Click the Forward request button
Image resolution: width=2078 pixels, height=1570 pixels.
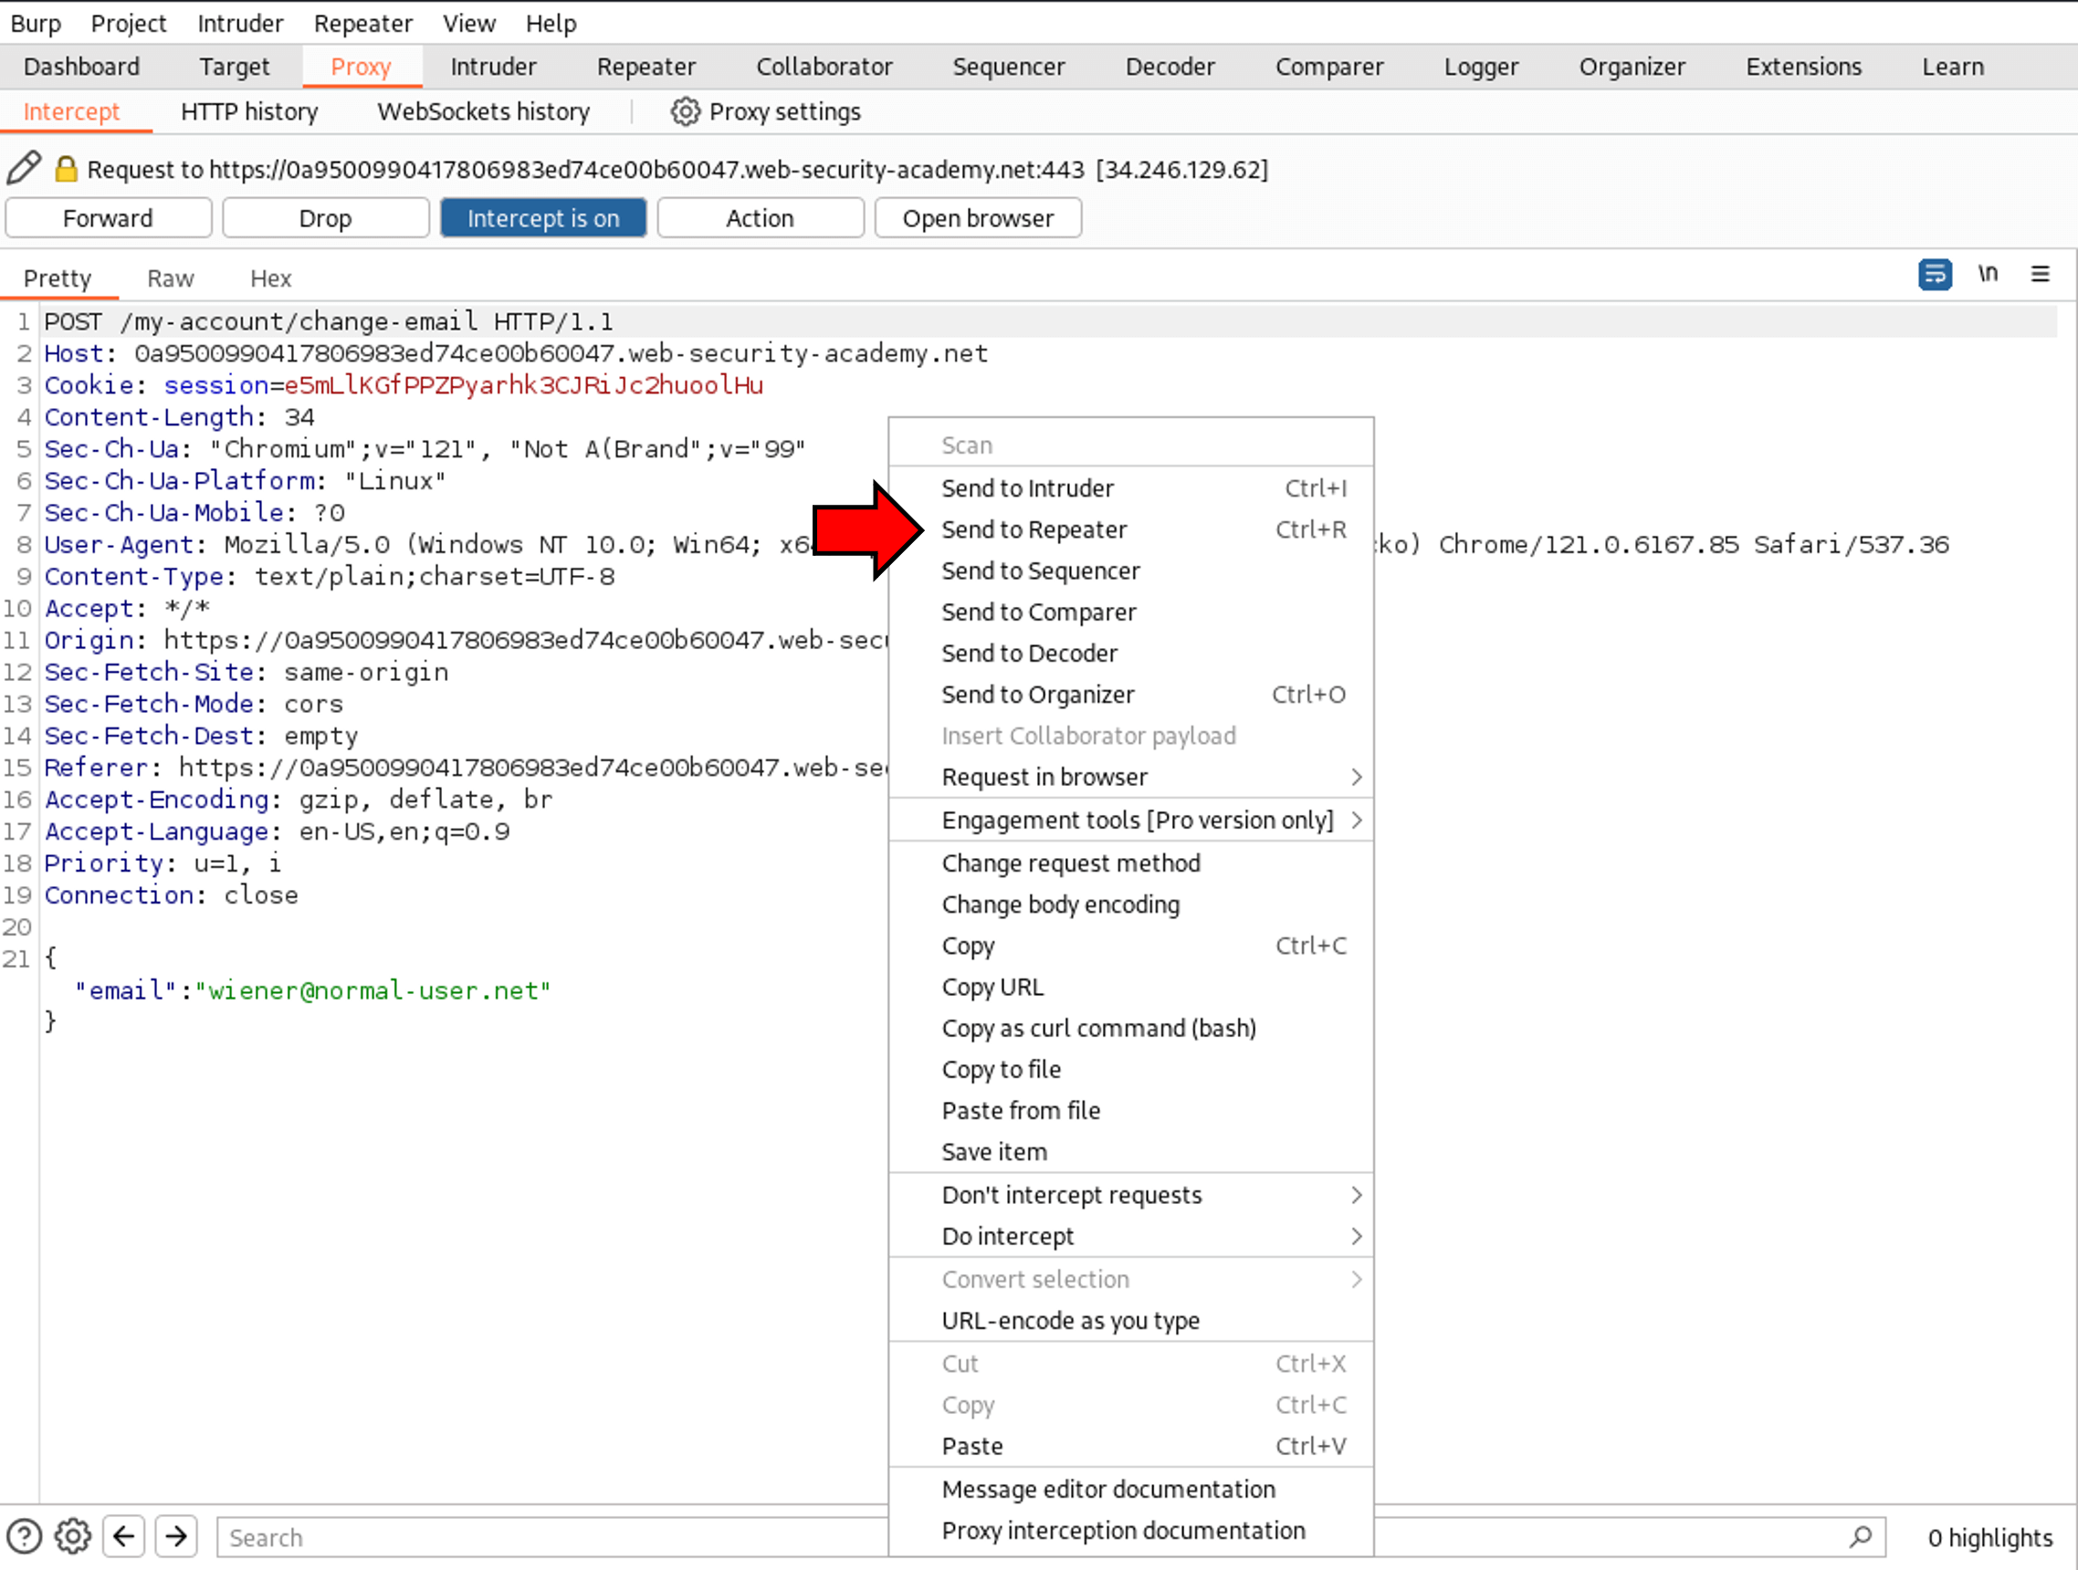point(107,217)
